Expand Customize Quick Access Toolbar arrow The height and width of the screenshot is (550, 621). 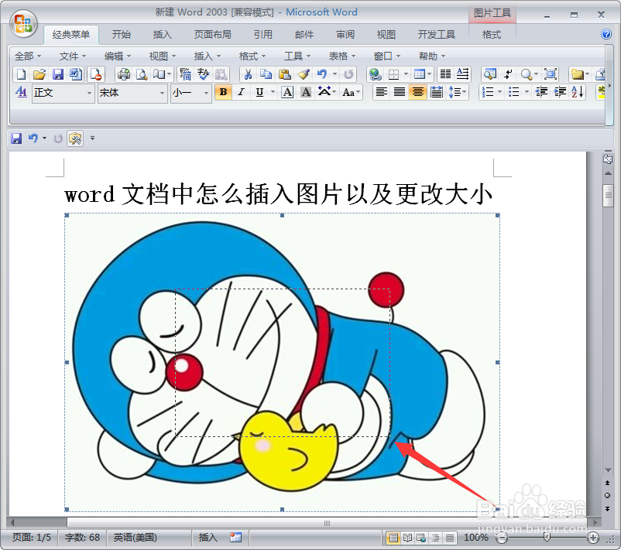pos(92,138)
